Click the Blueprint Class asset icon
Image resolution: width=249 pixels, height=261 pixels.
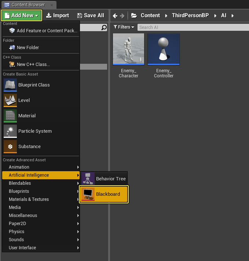[x=10, y=85]
